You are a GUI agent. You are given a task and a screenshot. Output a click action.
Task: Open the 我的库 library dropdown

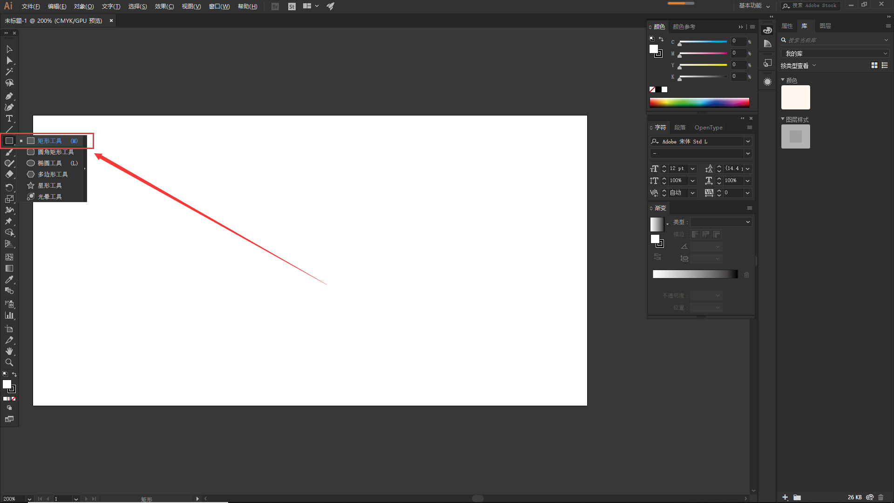click(x=835, y=54)
